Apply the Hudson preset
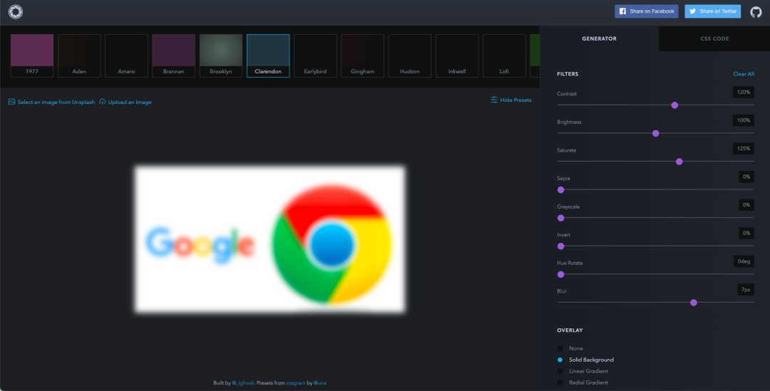 click(409, 56)
